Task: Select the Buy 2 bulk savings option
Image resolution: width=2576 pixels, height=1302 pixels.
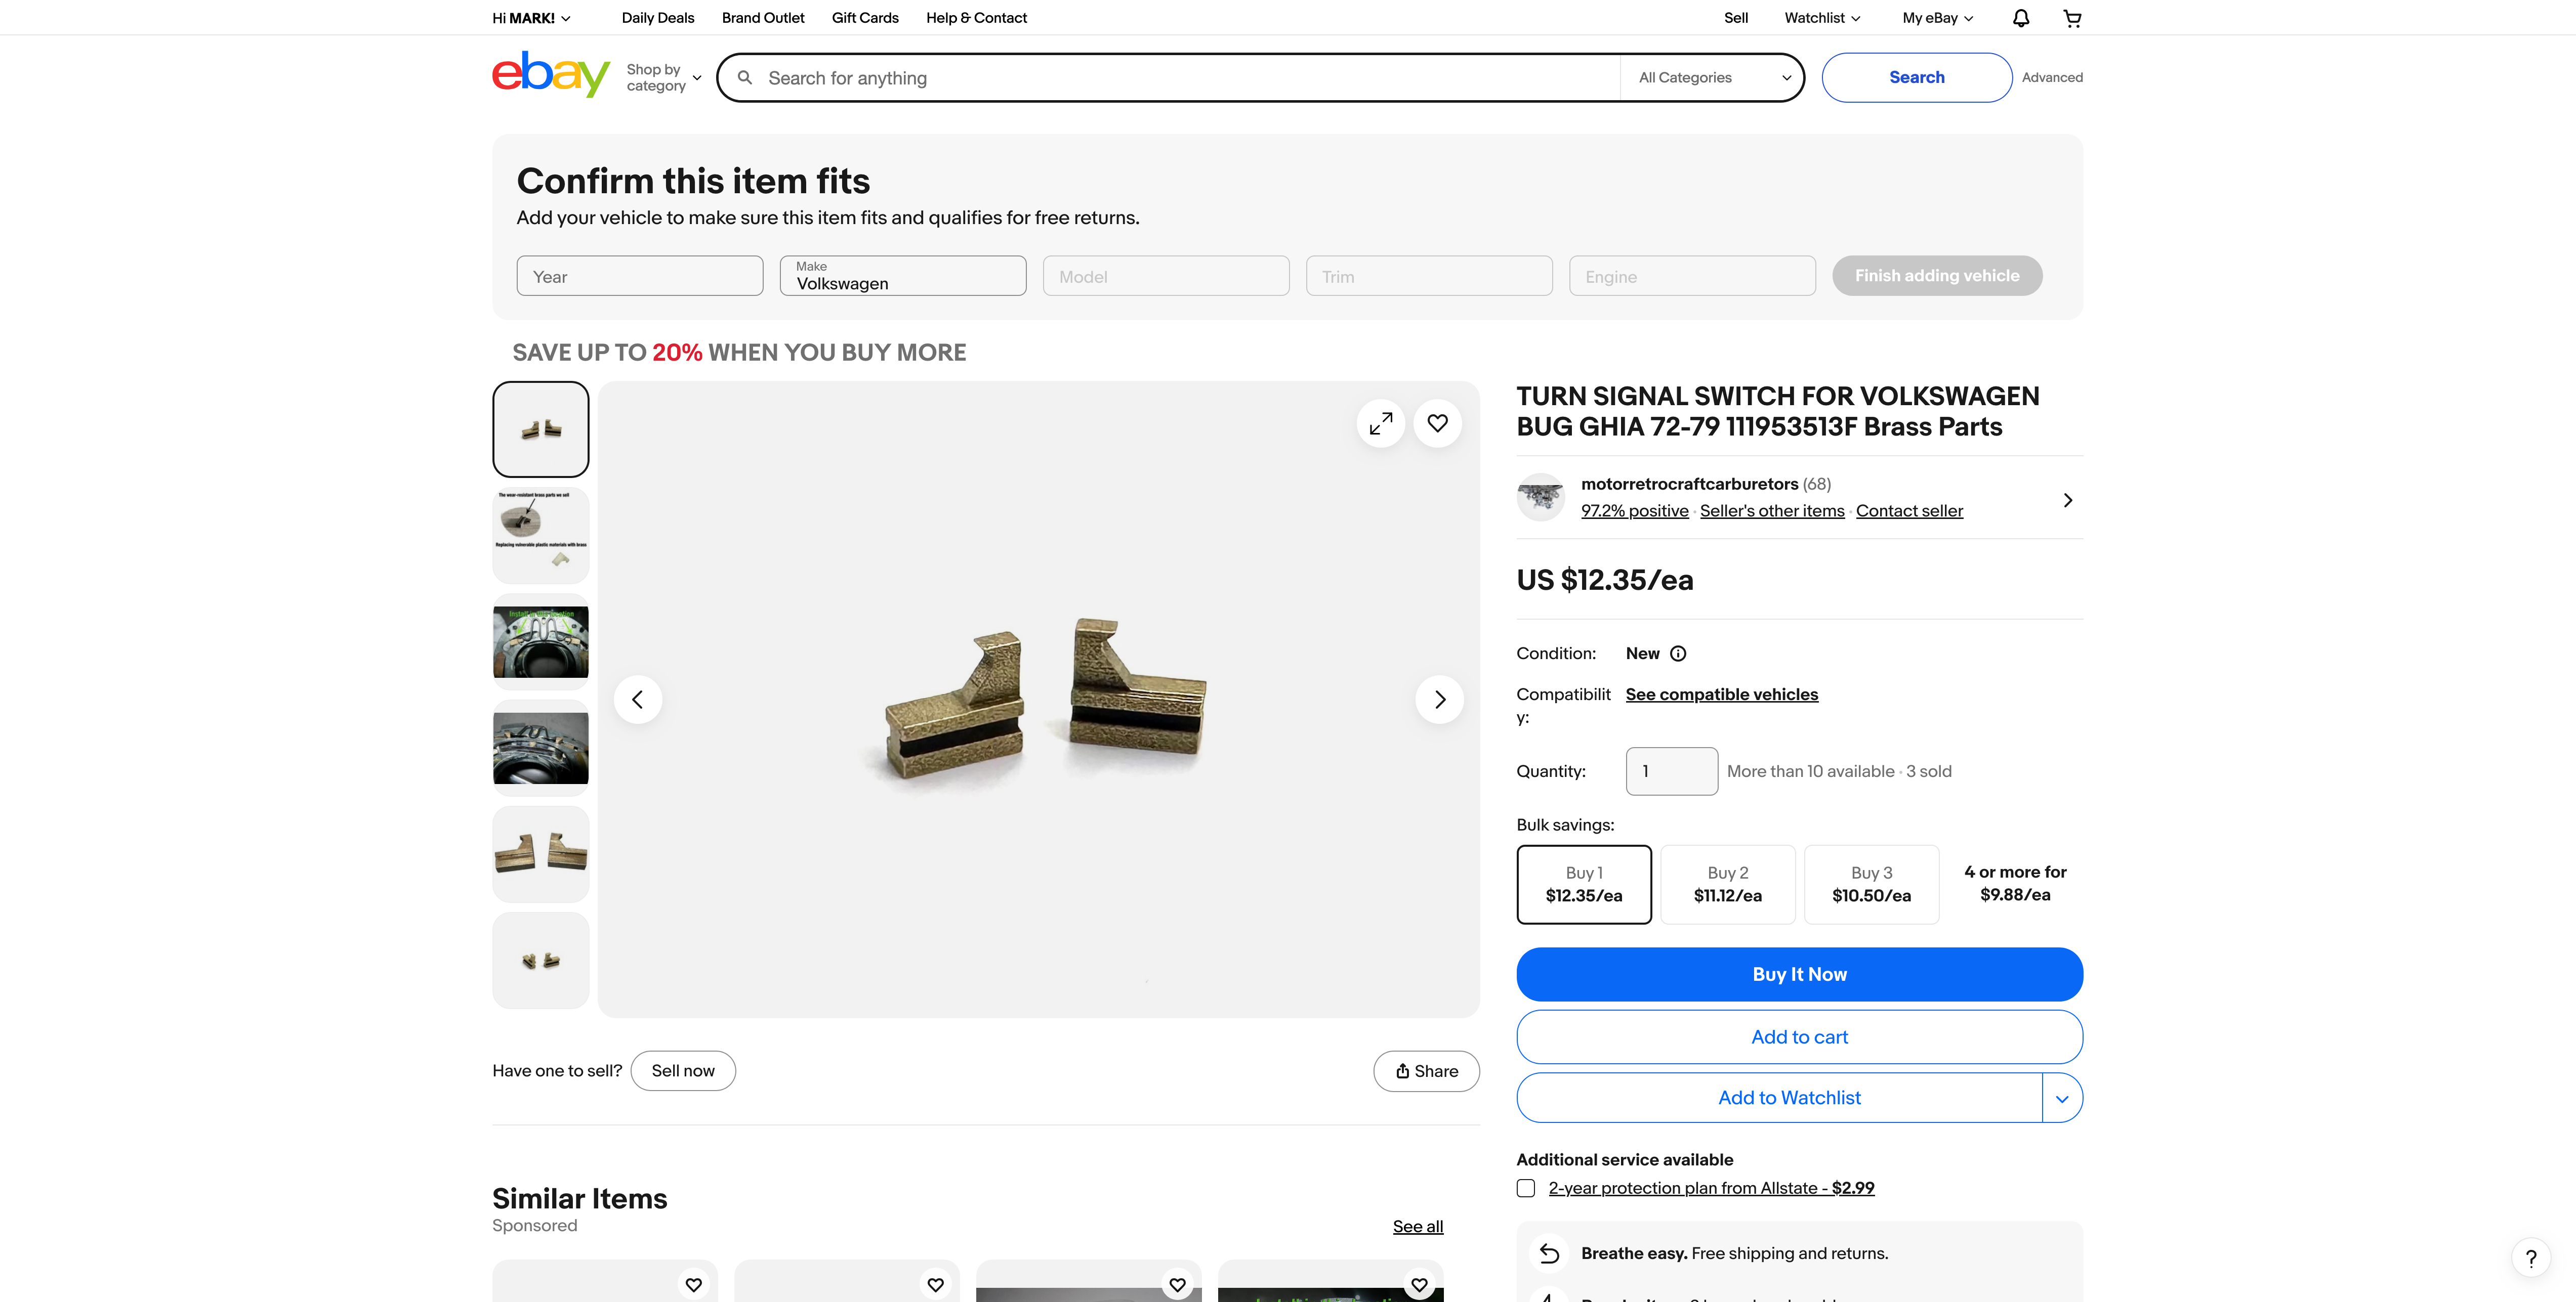Action: click(x=1727, y=884)
